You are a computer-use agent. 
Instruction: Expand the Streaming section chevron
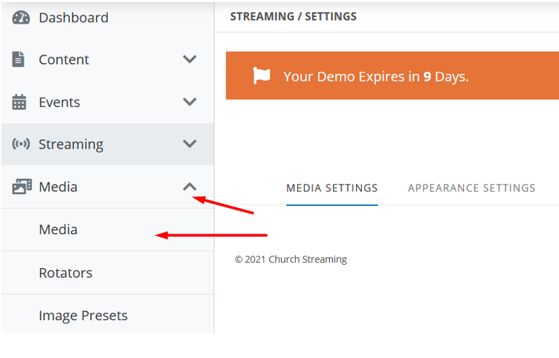point(189,144)
